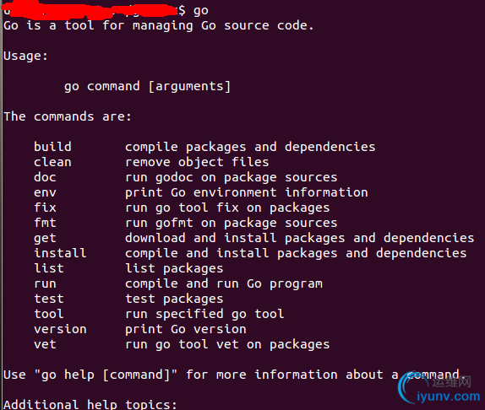The height and width of the screenshot is (410, 485).
Task: Click the 'fix' command entry
Action: [45, 208]
